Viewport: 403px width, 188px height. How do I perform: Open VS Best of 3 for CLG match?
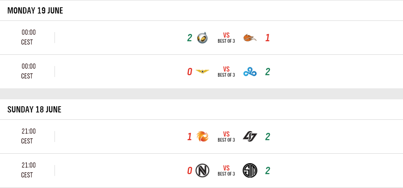[x=226, y=137]
